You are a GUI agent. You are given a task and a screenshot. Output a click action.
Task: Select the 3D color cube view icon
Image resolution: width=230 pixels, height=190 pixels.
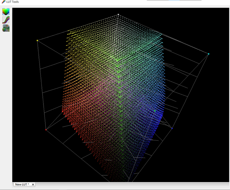tap(6, 12)
